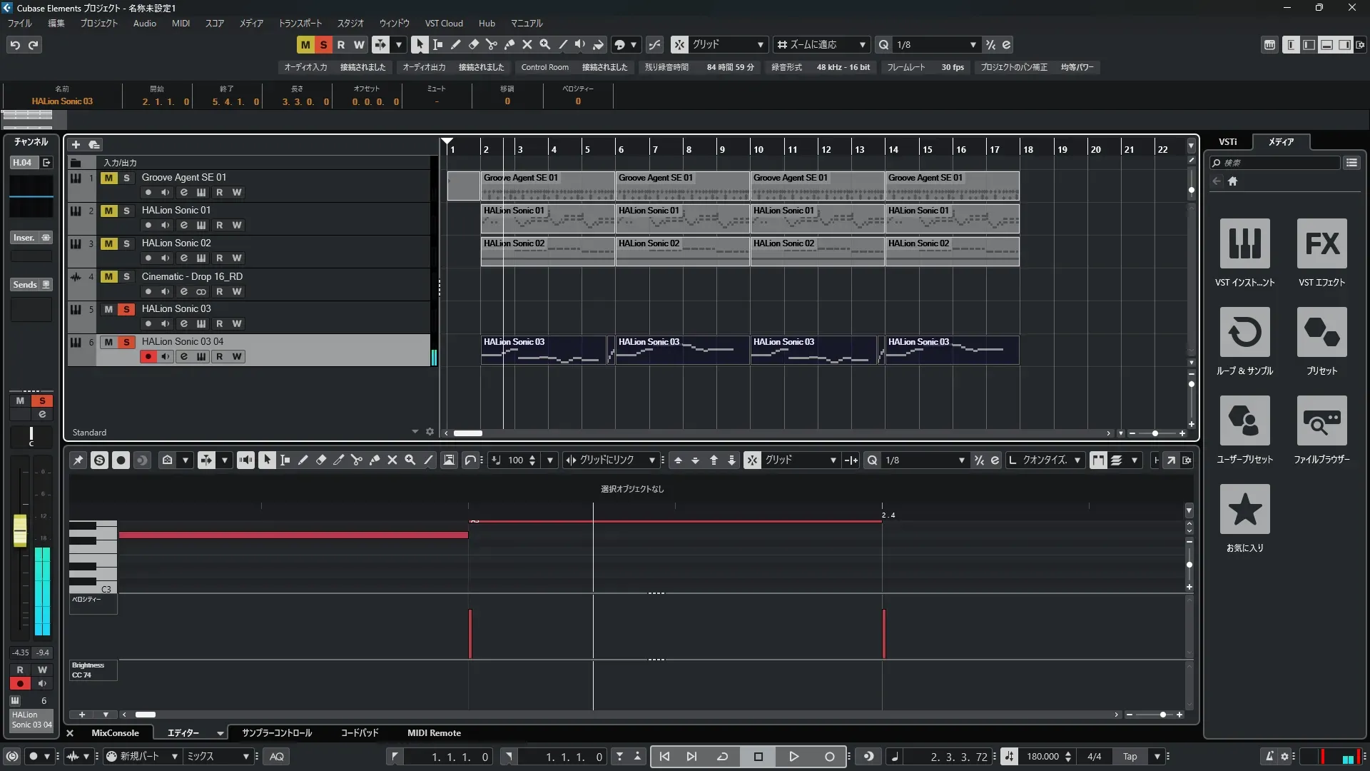Screen dimensions: 1370x771
Task: Open the Favorites star tile
Action: (x=1244, y=510)
